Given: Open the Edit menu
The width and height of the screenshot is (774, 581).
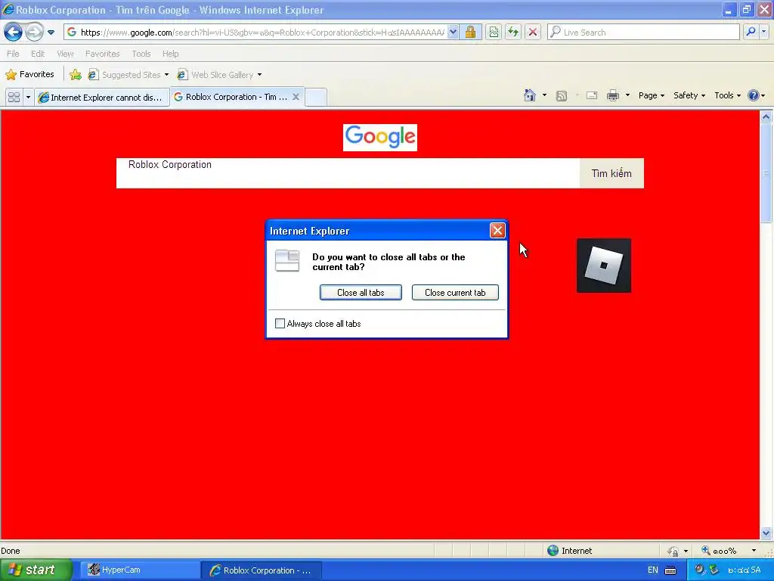Looking at the screenshot, I should point(38,54).
